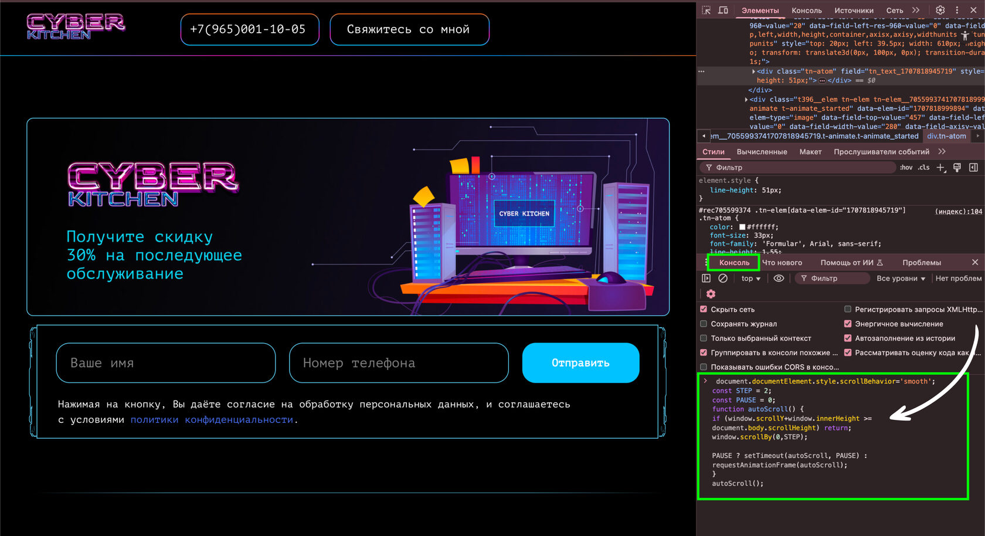Enable Регистрировать запросы XMLHttp checkbox

point(848,309)
